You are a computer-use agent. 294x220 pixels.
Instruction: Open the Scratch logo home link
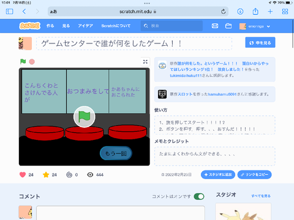click(x=30, y=26)
